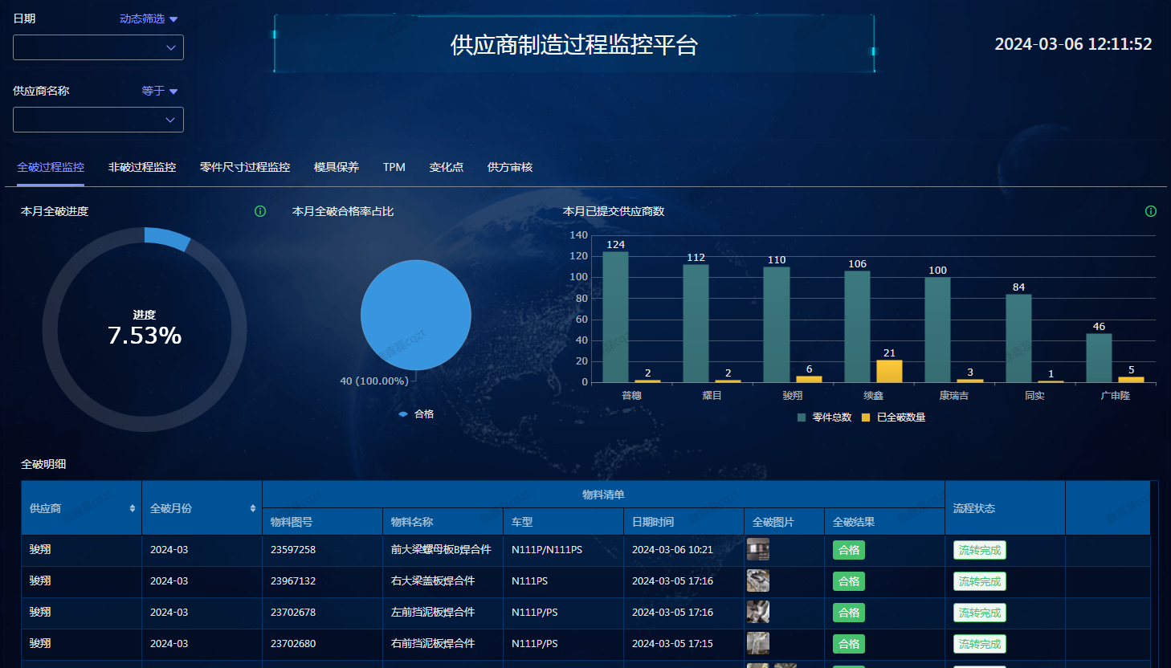Select the TPM tab
Viewport: 1171px width, 668px height.
pyautogui.click(x=394, y=167)
